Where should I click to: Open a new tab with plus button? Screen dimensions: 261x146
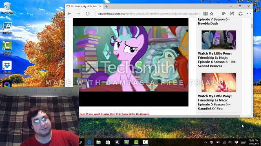click(x=106, y=6)
